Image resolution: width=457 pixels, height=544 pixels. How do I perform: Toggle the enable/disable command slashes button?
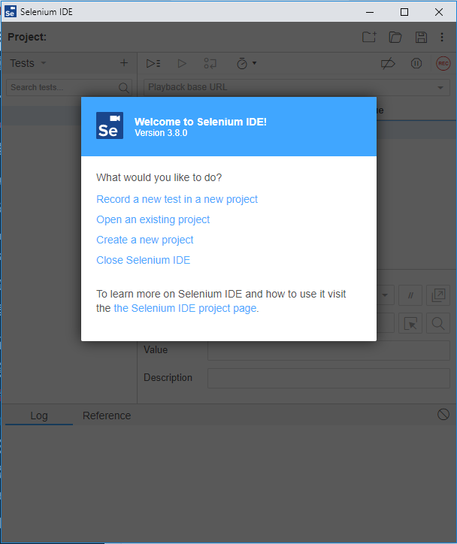[410, 295]
